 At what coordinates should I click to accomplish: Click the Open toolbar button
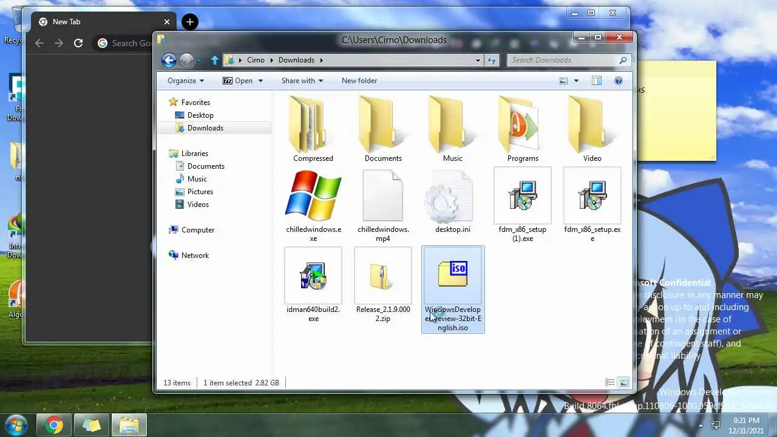coord(238,81)
